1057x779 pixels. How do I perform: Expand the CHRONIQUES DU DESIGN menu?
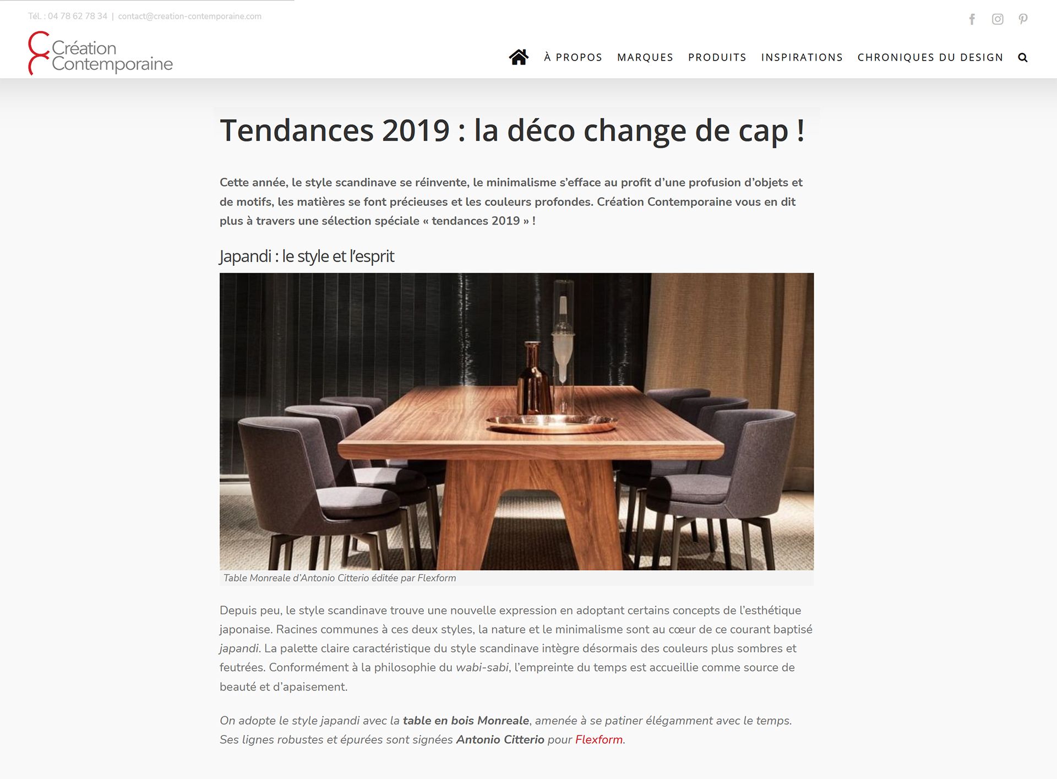point(930,57)
